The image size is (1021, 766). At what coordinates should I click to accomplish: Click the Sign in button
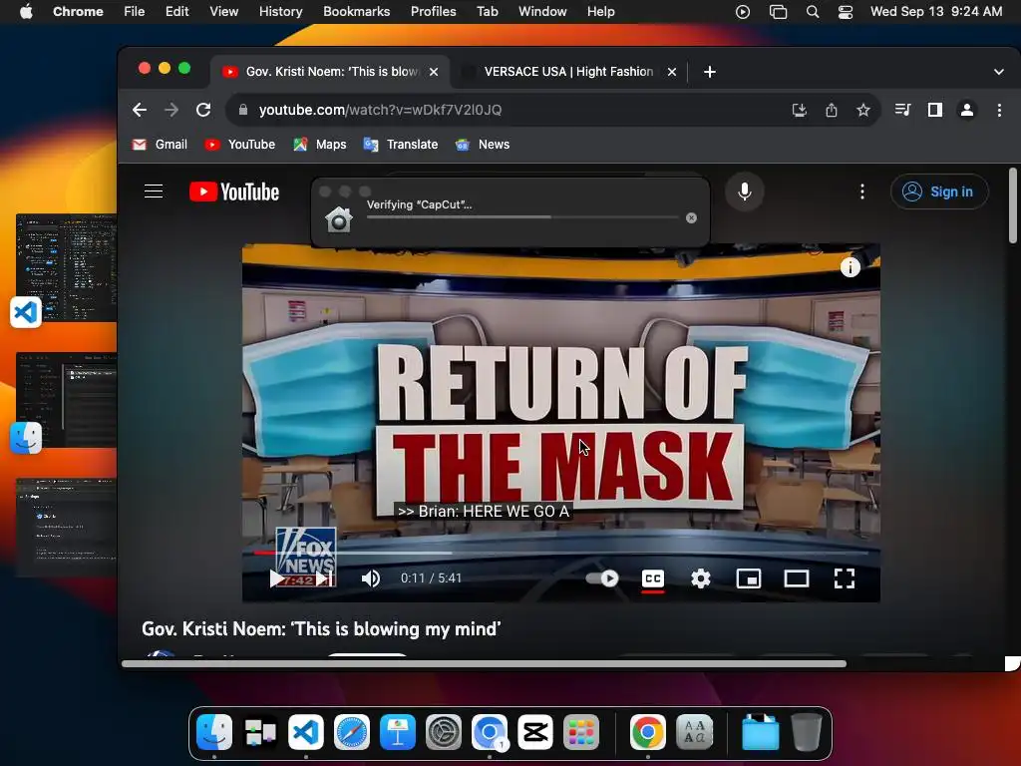[x=939, y=191]
